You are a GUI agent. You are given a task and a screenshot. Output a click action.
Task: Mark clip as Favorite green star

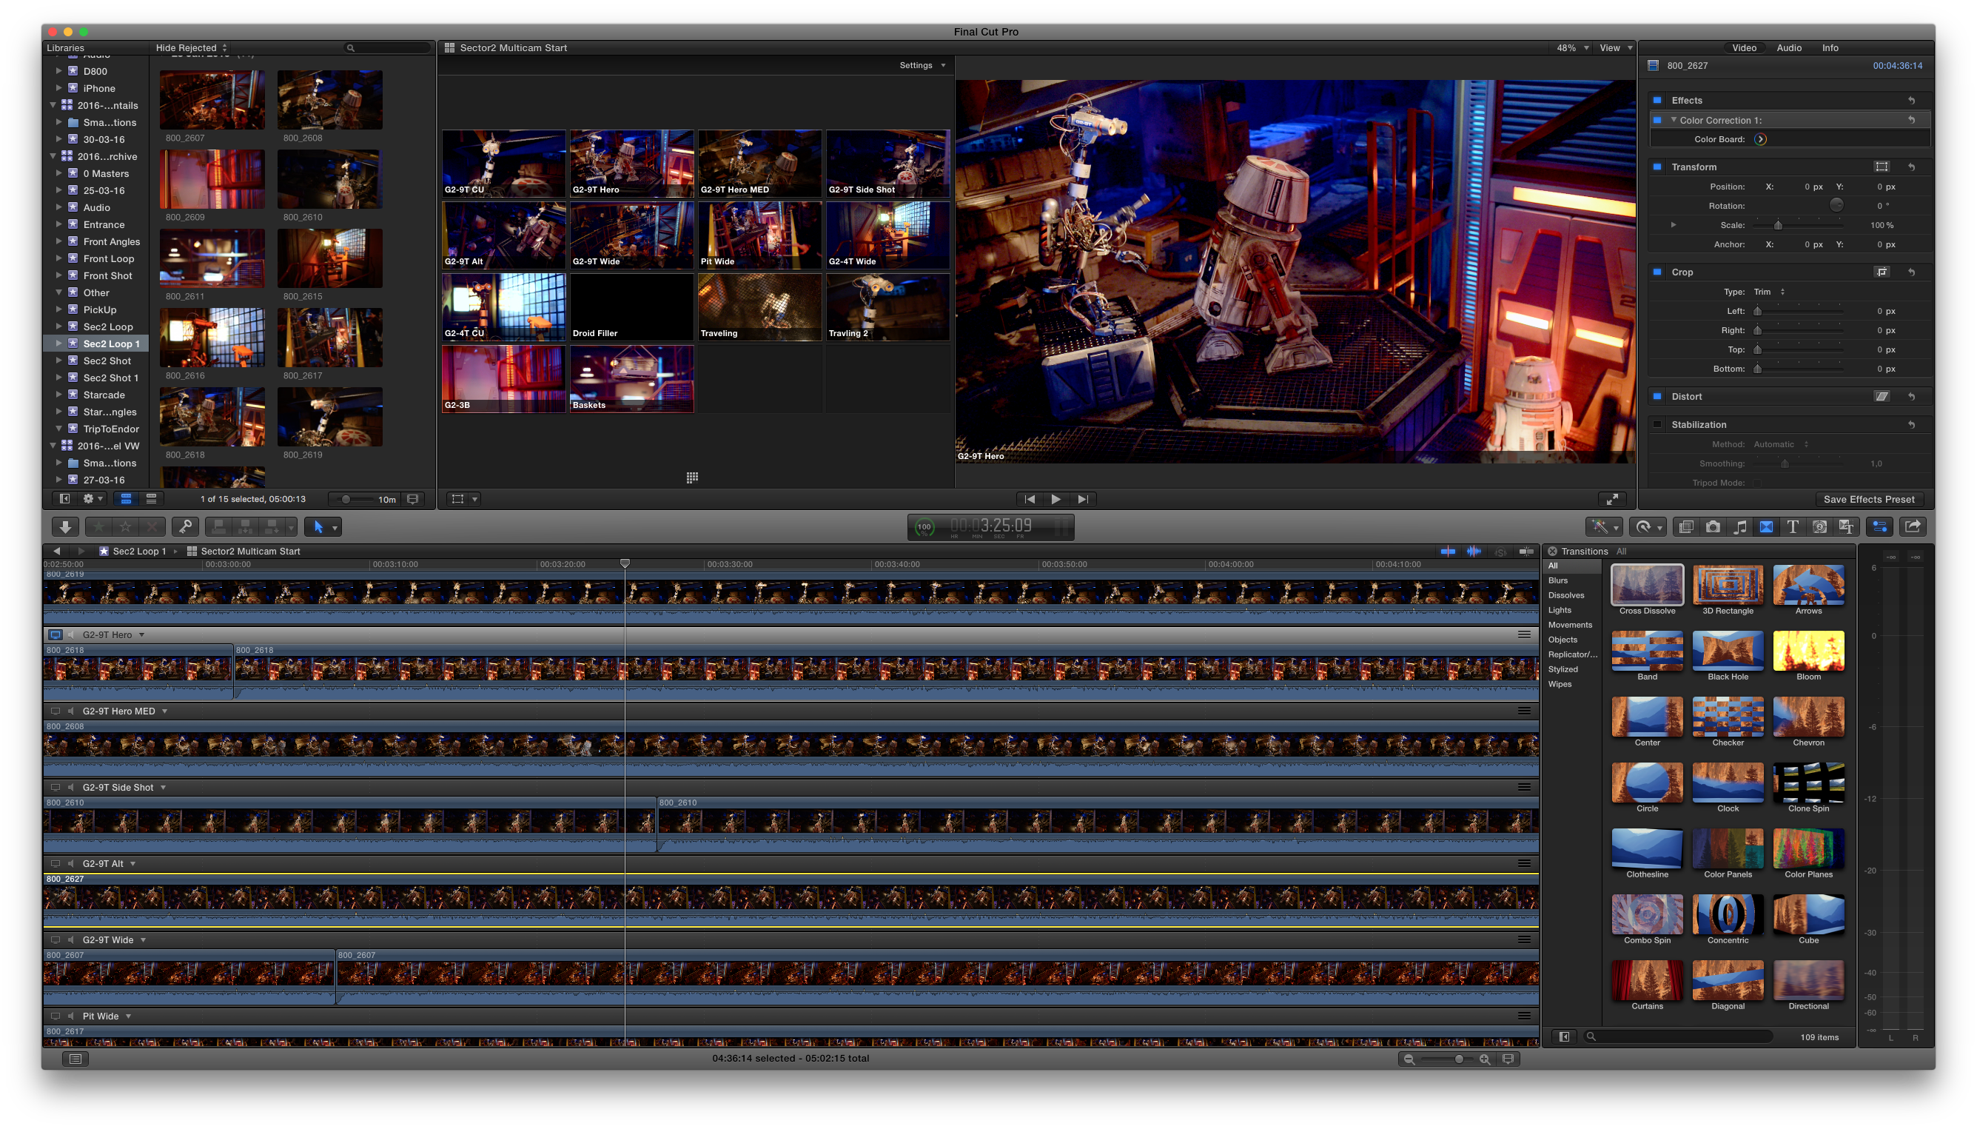coord(99,527)
